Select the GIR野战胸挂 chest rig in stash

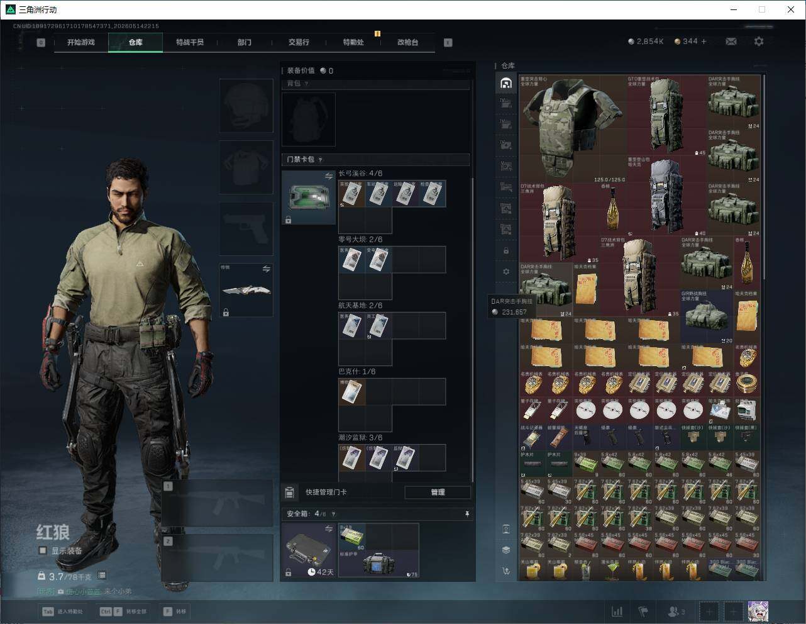[x=707, y=316]
